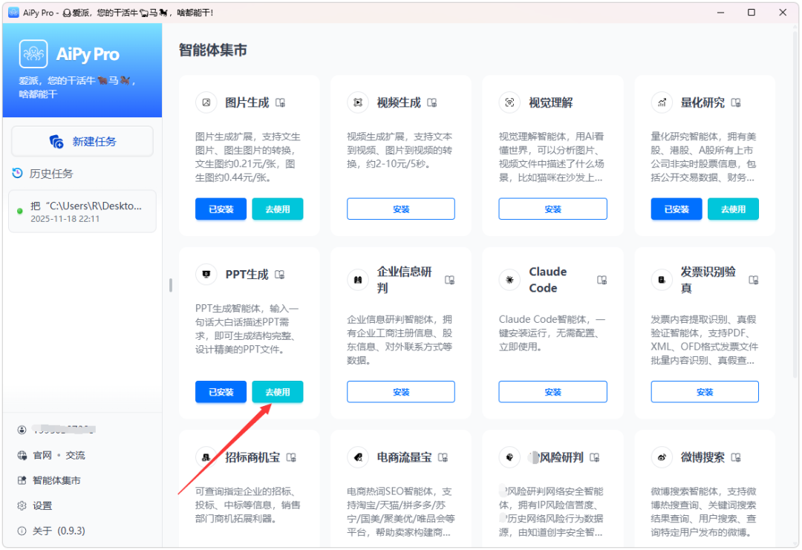This screenshot has width=802, height=550.
Task: Install the 视频生成 agent
Action: [x=401, y=209]
